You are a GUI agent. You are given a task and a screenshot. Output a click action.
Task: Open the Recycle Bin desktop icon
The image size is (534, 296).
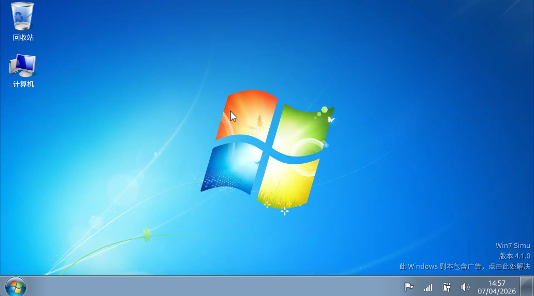pos(23,17)
